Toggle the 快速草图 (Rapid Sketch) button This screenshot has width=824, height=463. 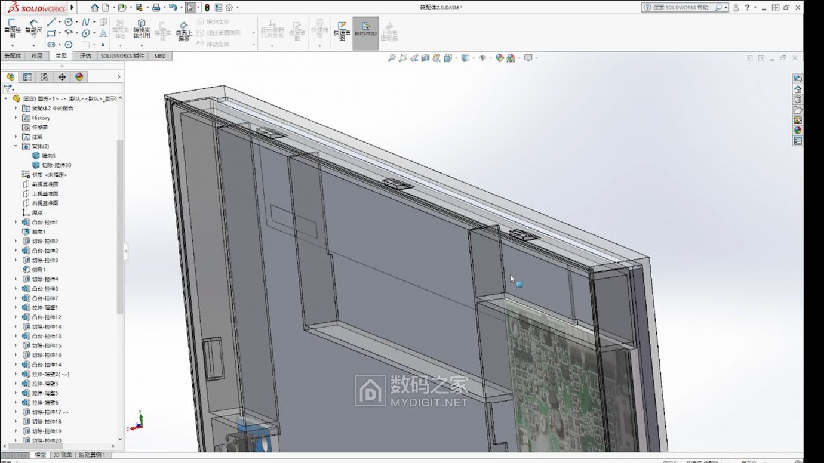point(342,31)
